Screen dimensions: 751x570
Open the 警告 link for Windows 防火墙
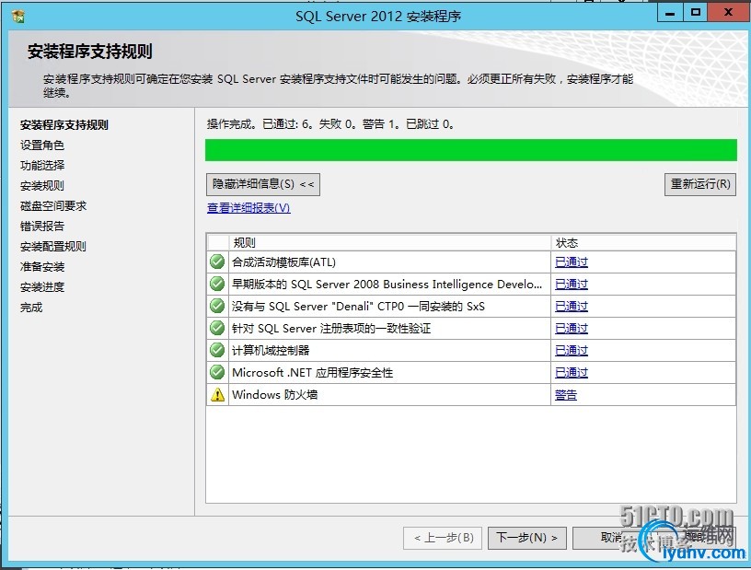tap(566, 395)
